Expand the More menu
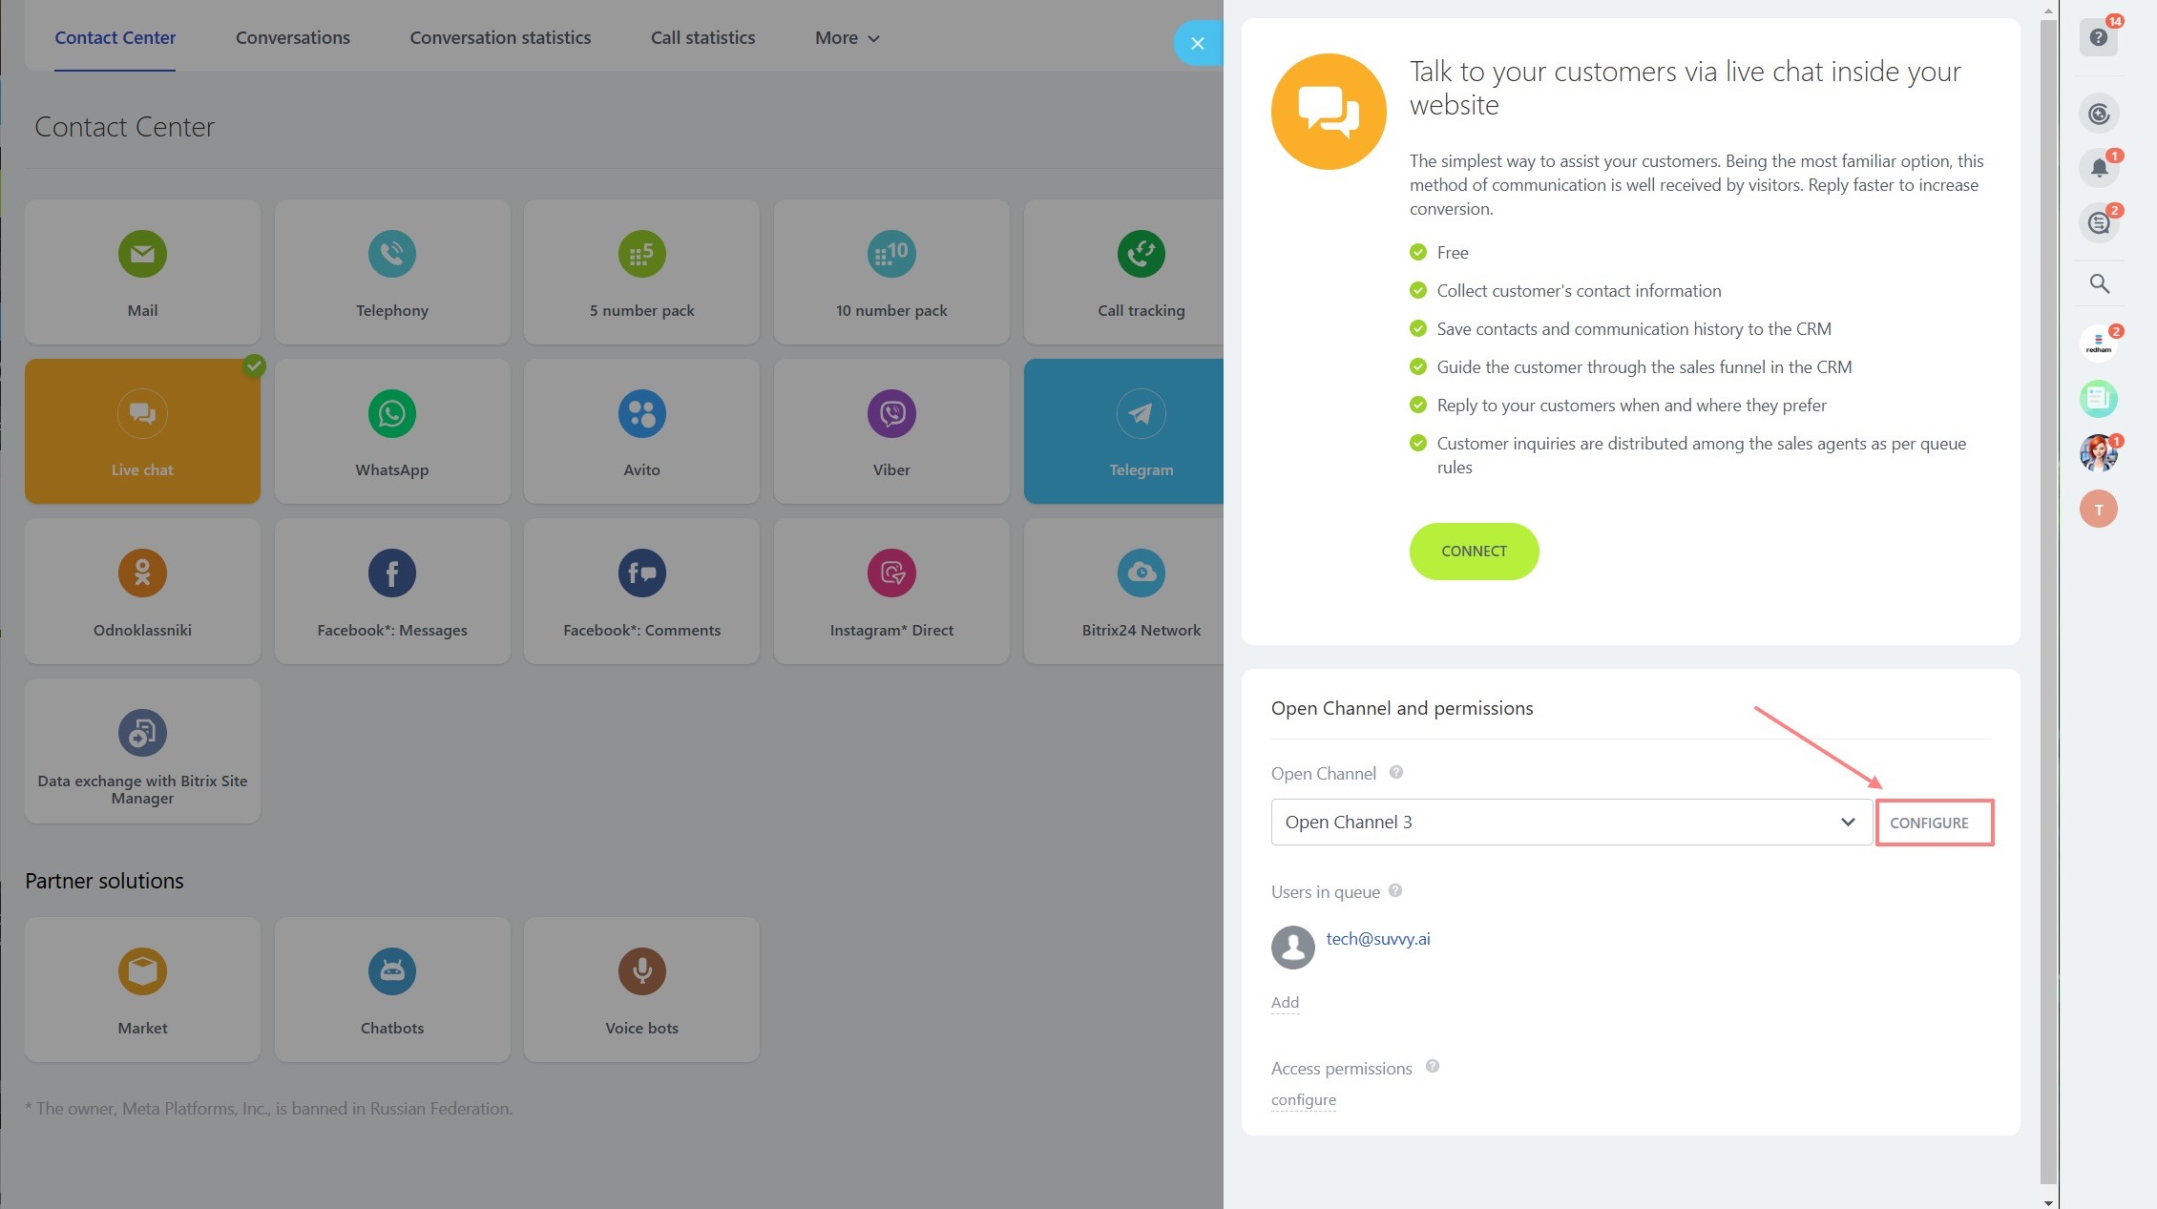Screen dimensions: 2157x1209 pos(847,38)
